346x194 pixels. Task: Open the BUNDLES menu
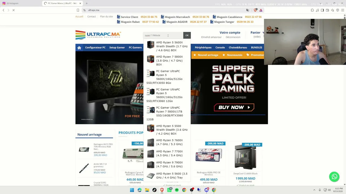pyautogui.click(x=257, y=48)
